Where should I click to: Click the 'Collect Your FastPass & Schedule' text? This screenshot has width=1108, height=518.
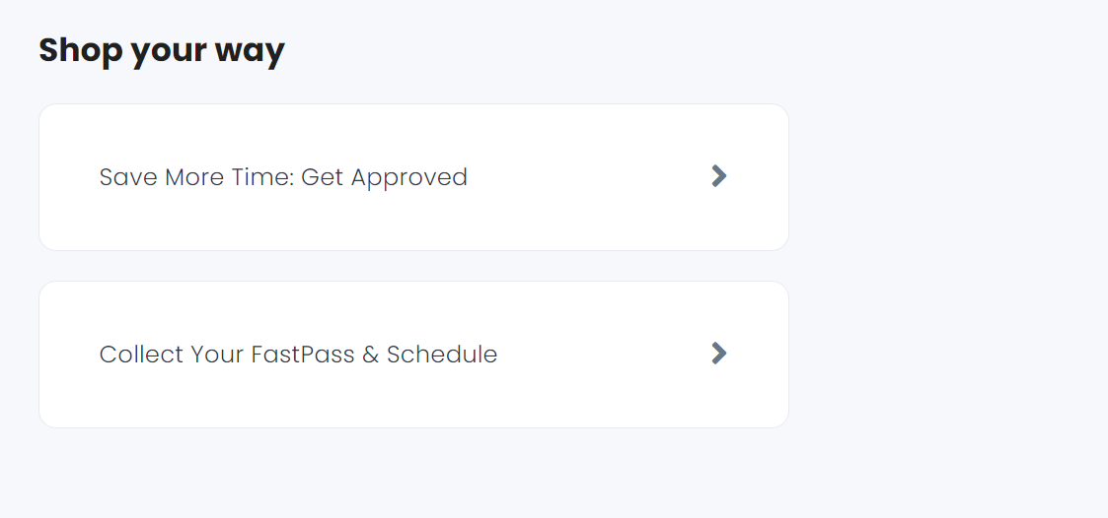298,355
